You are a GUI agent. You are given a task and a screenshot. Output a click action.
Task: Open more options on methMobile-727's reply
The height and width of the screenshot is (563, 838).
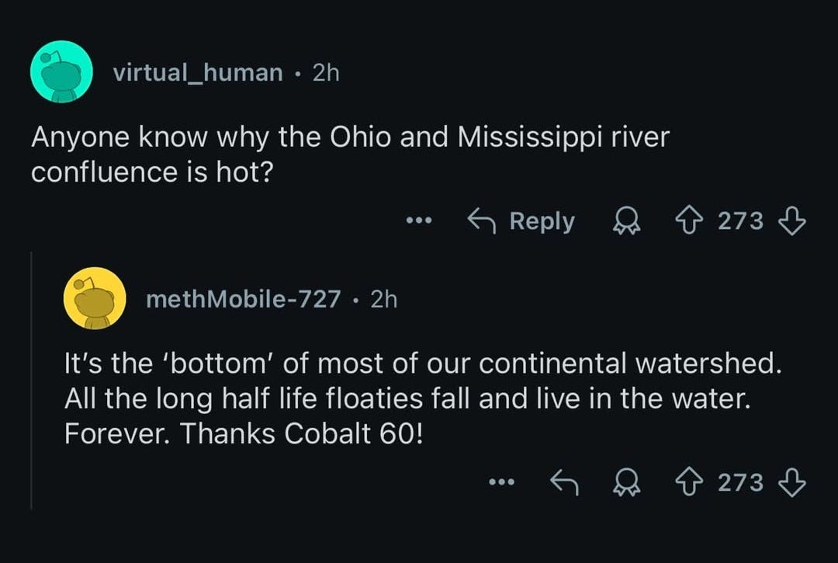[x=501, y=483]
